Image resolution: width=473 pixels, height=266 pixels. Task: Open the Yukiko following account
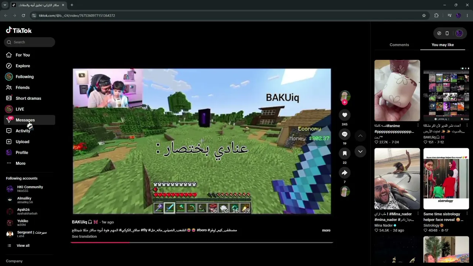click(30, 223)
